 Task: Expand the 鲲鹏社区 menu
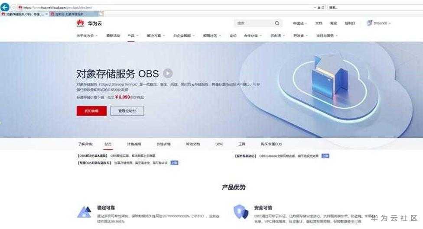click(212, 35)
